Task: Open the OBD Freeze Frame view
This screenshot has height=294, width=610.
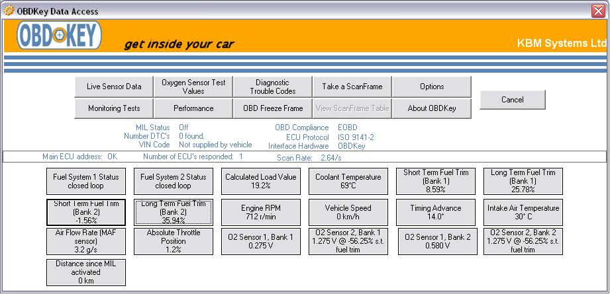Action: [272, 108]
